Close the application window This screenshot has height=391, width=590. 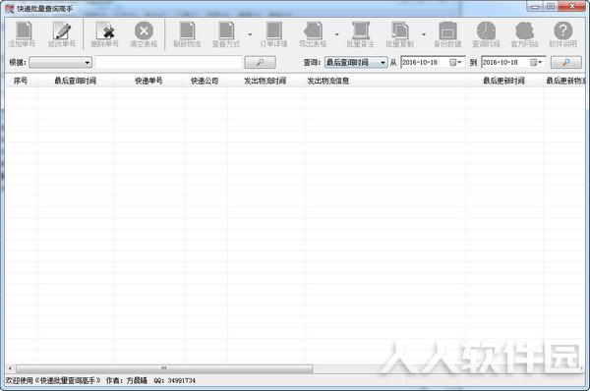click(572, 7)
